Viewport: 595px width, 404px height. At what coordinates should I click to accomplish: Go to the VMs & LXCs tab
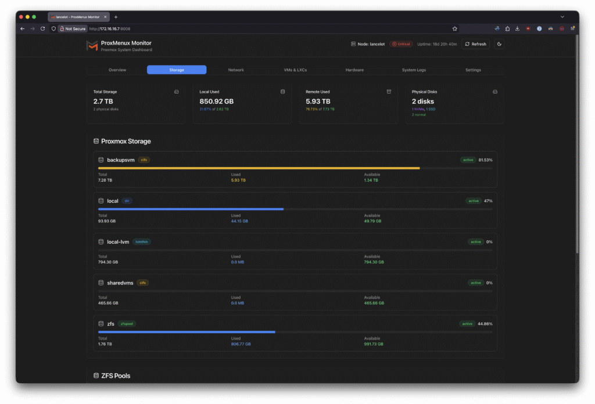pyautogui.click(x=295, y=70)
